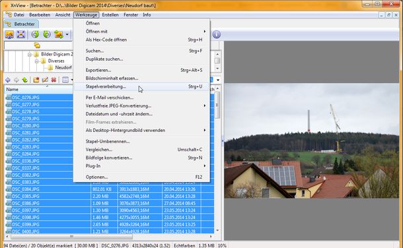Click the wind turbine preview image
Screen dimensions: 403x248
(312, 140)
